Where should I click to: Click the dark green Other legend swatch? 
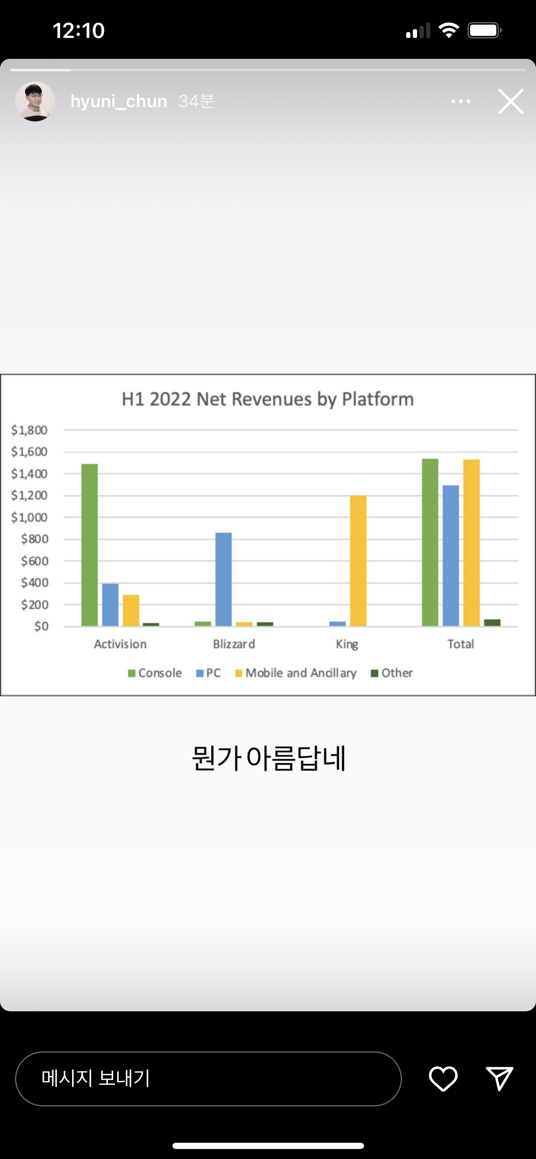(x=374, y=673)
